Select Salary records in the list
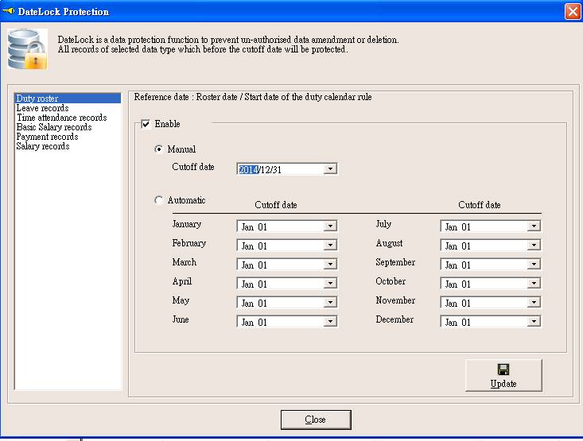Screen dimensions: 583x441 68,146
